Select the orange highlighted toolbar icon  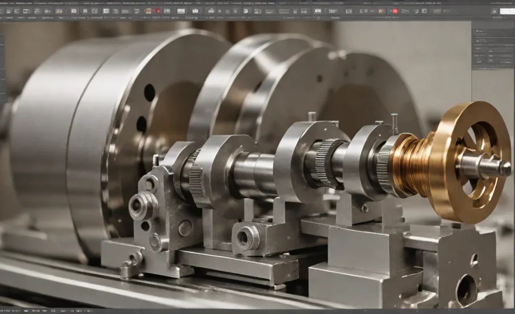coord(148,10)
